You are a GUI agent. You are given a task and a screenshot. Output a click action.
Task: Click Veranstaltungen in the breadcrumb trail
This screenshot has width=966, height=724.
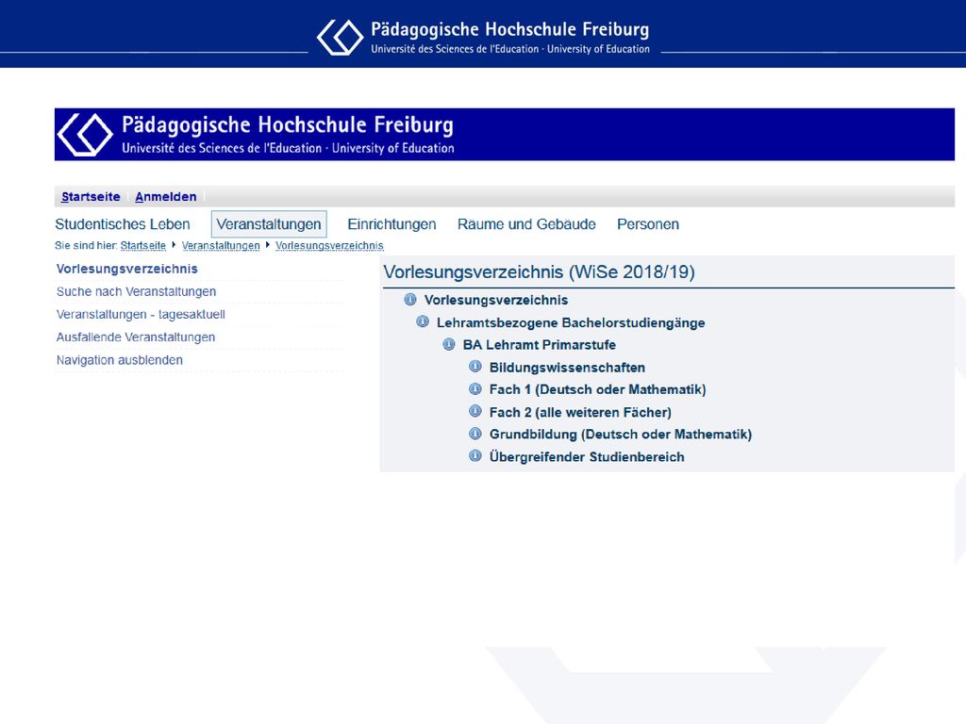221,246
